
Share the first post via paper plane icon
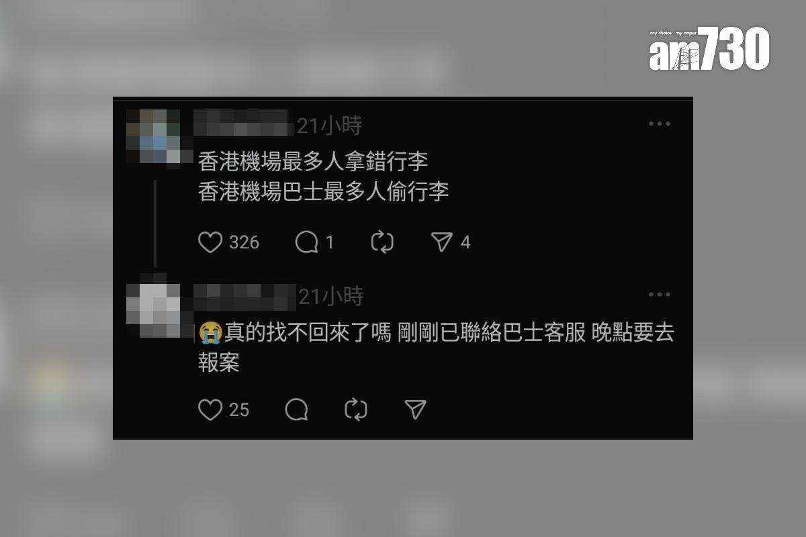pos(442,242)
